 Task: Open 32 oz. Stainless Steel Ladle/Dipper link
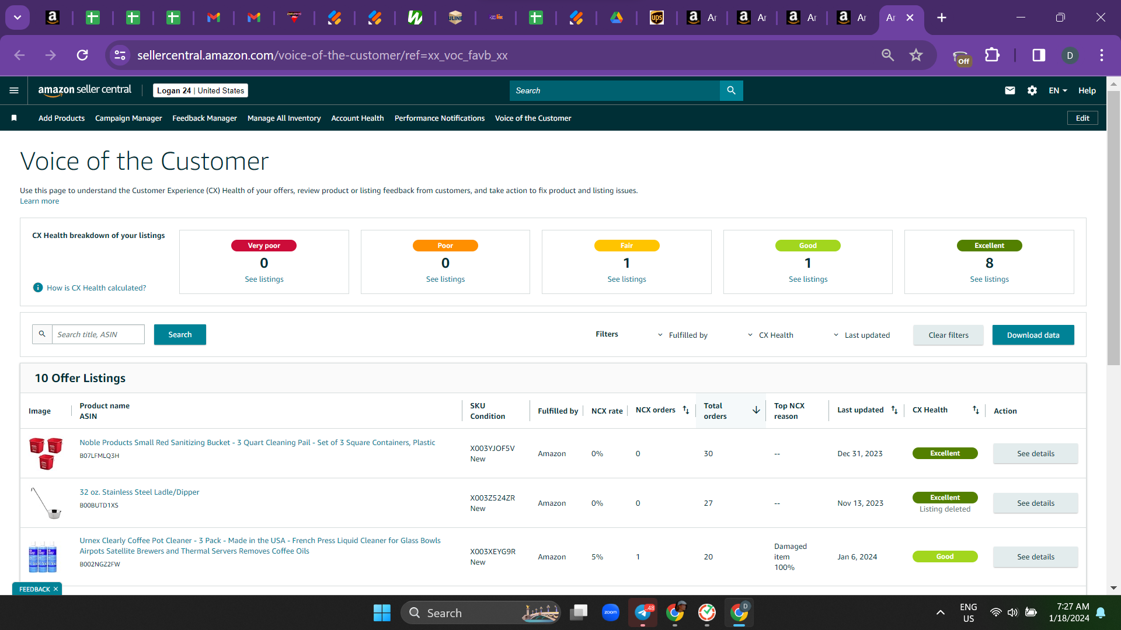click(139, 492)
